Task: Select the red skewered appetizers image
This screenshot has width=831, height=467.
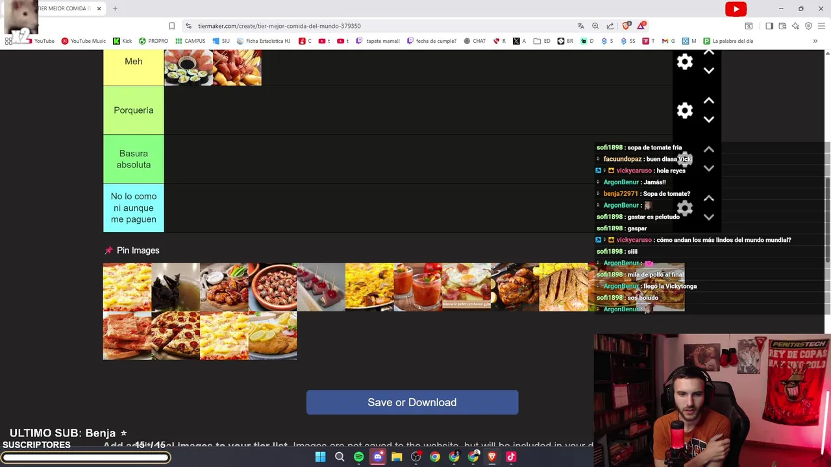Action: (x=321, y=287)
